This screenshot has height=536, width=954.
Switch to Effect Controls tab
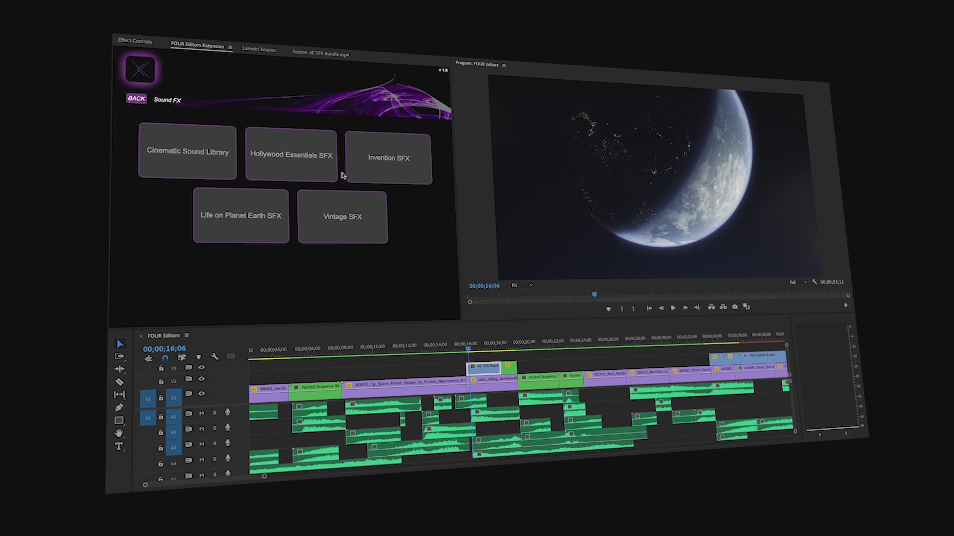pyautogui.click(x=135, y=41)
